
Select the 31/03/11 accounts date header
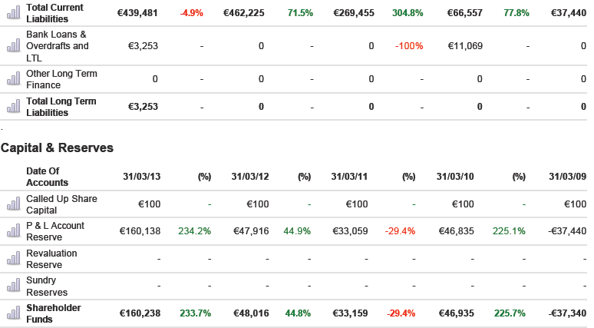click(x=350, y=177)
